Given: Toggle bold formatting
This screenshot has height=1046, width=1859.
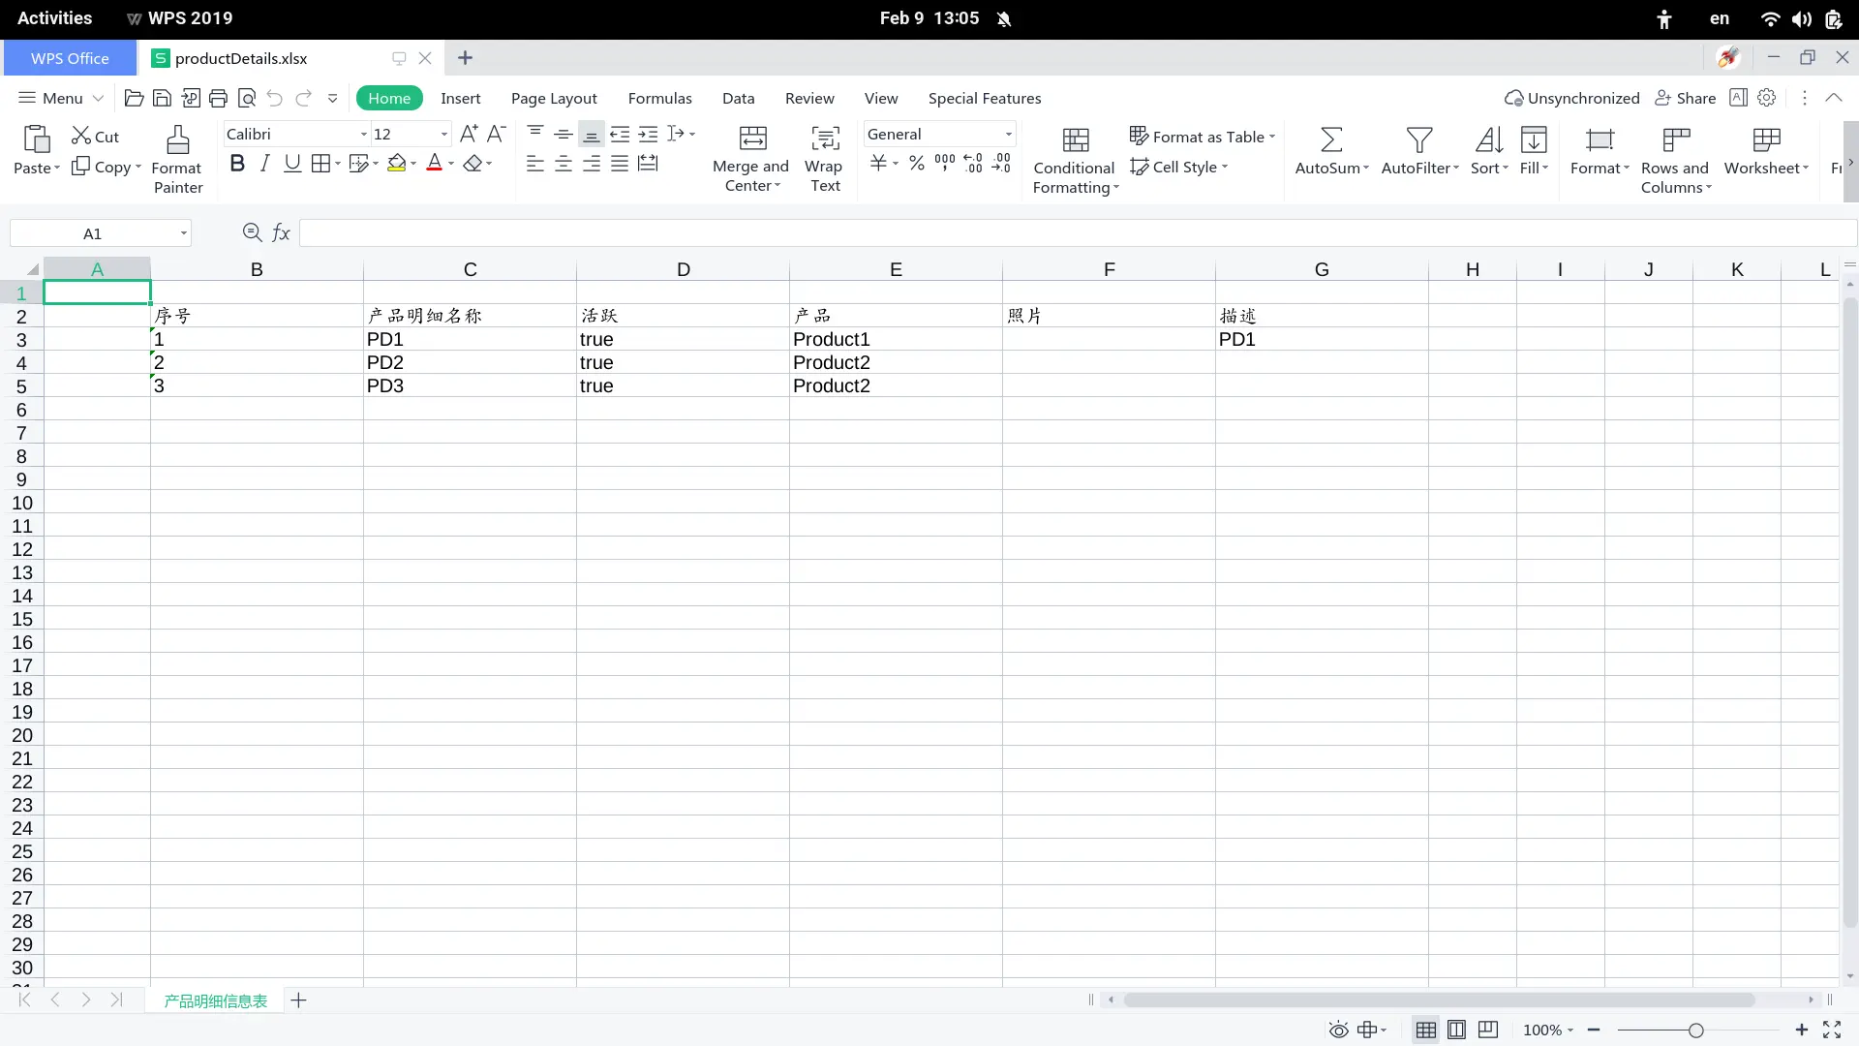Looking at the screenshot, I should pos(237,164).
